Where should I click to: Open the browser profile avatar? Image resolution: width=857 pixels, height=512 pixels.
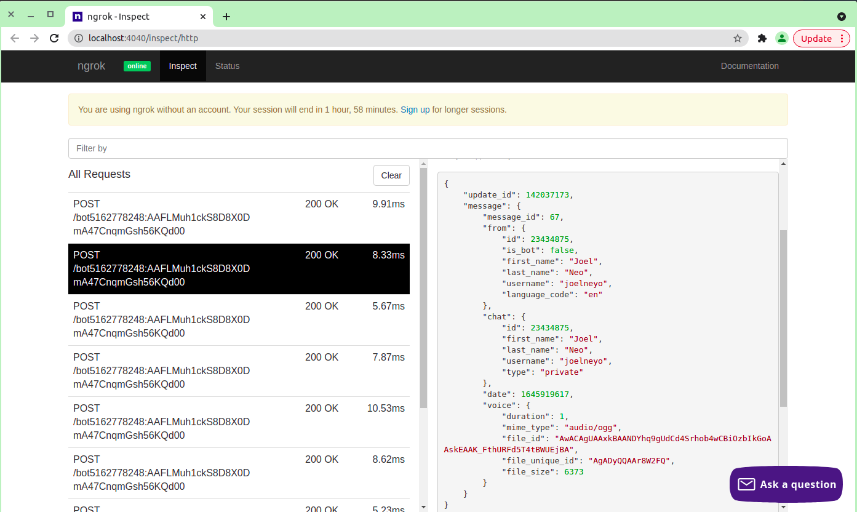781,38
